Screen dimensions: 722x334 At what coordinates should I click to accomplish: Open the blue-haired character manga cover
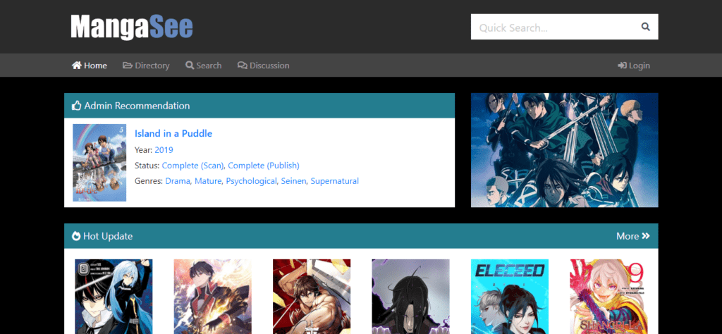click(114, 296)
